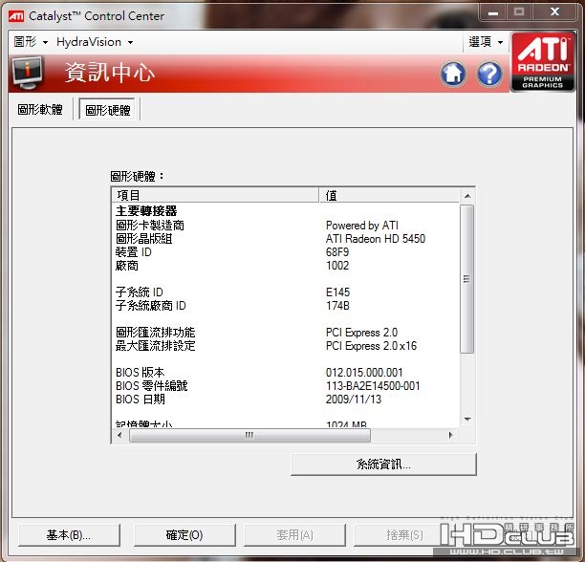
Task: Select the 廠商 row label
Action: [x=127, y=265]
